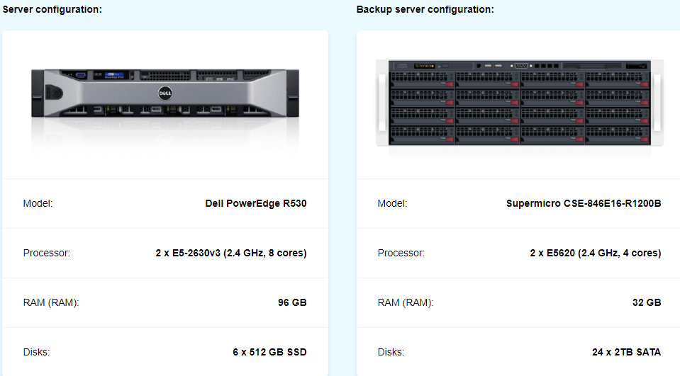Click the Disks label in the backup server card

(391, 352)
